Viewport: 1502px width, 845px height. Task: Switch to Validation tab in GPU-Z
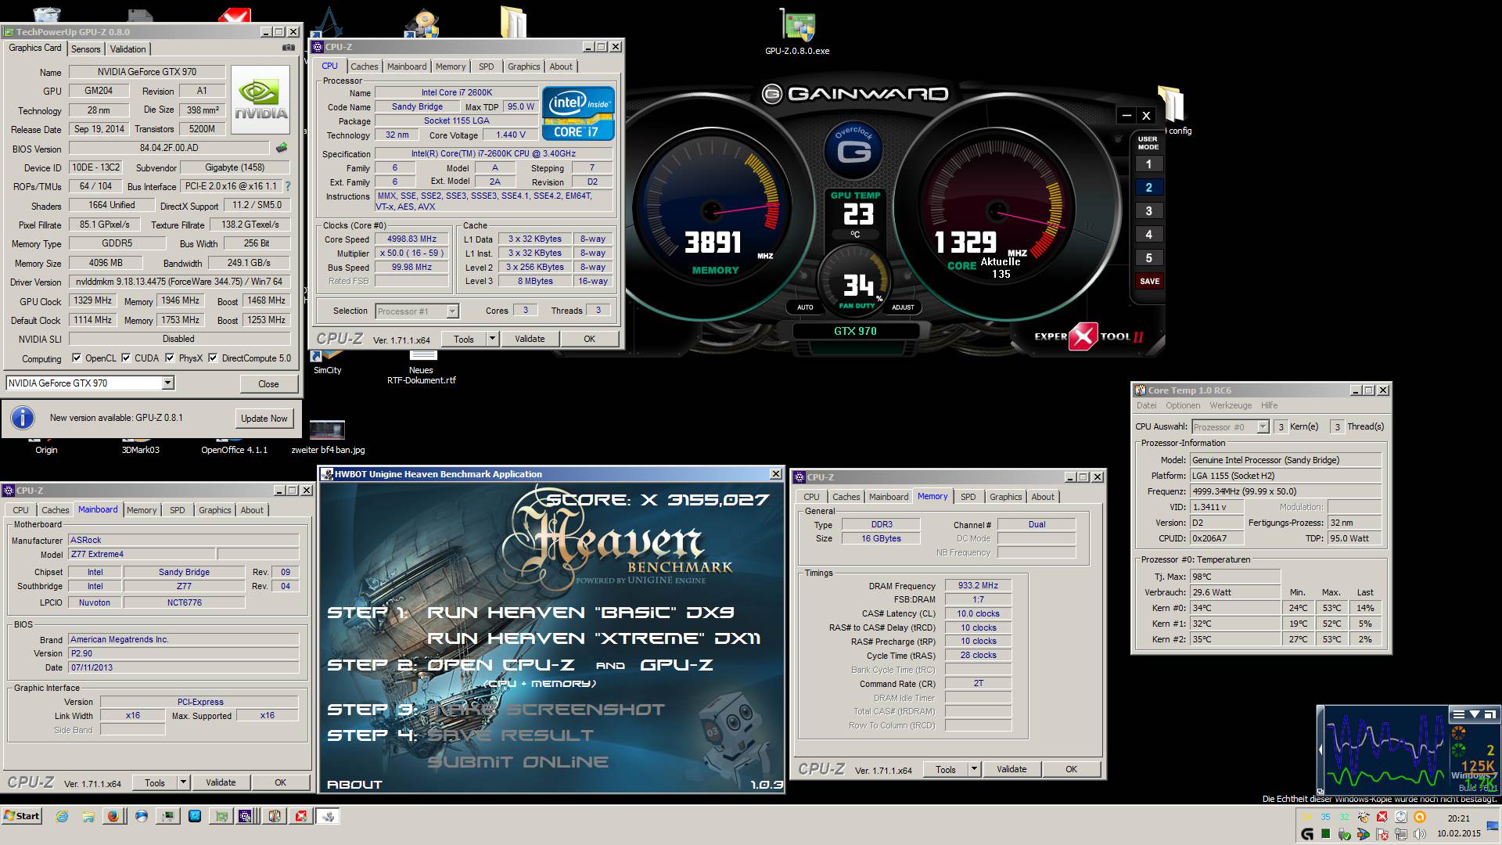click(128, 49)
